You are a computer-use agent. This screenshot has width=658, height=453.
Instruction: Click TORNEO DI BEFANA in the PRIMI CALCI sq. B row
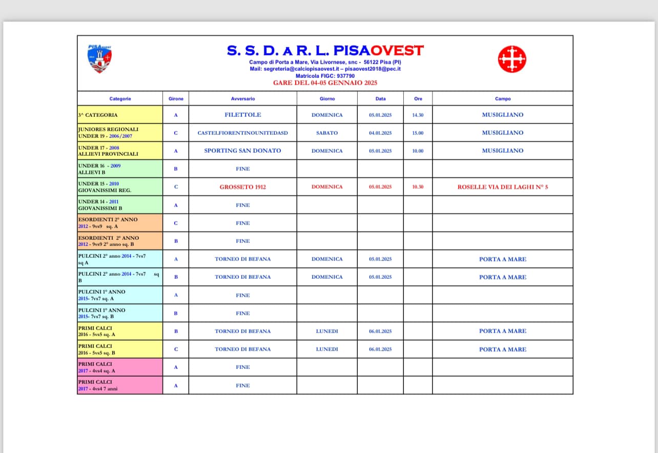(x=243, y=349)
